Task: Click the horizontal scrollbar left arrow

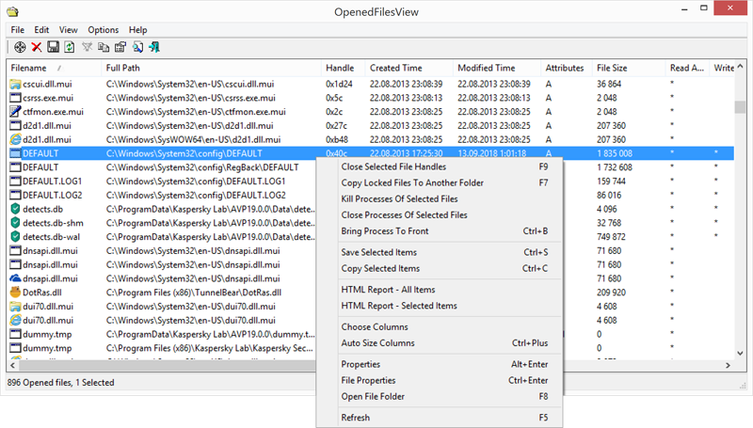Action: (x=12, y=366)
